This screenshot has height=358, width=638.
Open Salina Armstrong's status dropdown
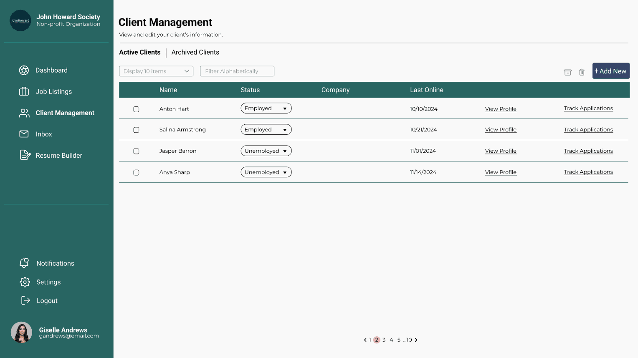click(x=266, y=130)
